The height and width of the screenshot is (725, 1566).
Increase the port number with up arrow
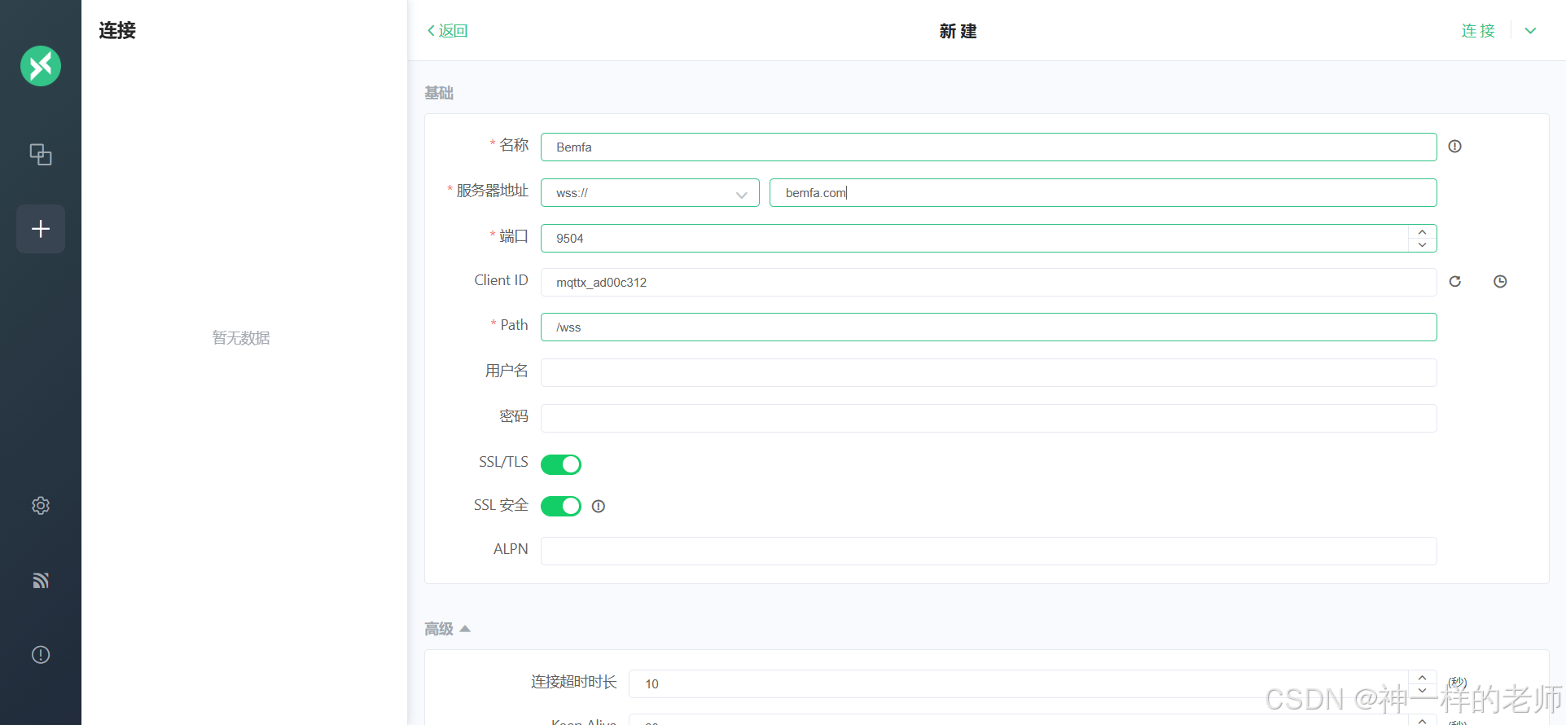click(x=1422, y=232)
